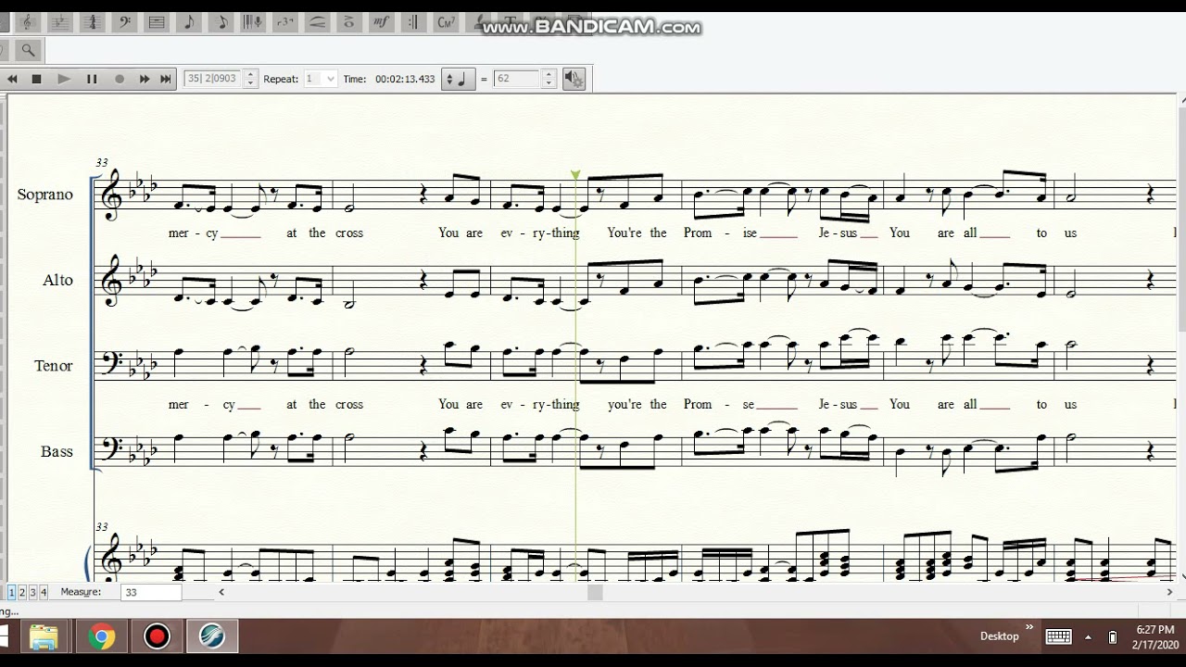Image resolution: width=1186 pixels, height=667 pixels.
Task: Select the Repeat barline tool
Action: [412, 22]
